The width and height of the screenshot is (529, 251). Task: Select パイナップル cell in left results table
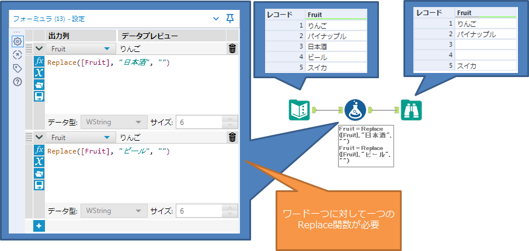[x=336, y=36]
